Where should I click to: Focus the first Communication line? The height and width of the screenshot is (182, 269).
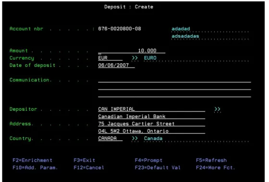click(x=174, y=80)
